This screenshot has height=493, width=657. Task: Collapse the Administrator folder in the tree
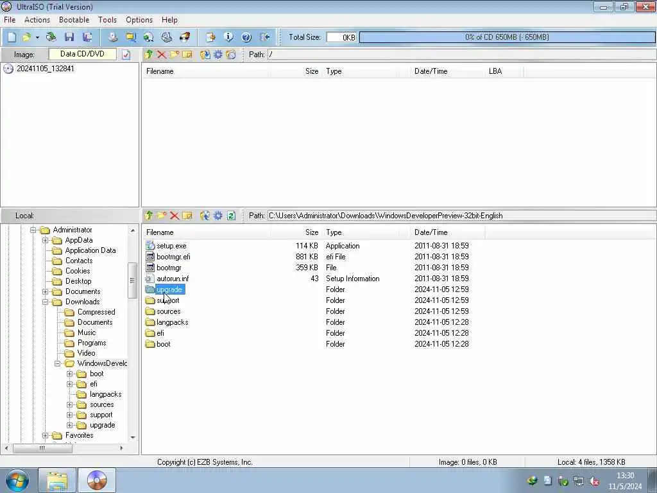click(33, 230)
